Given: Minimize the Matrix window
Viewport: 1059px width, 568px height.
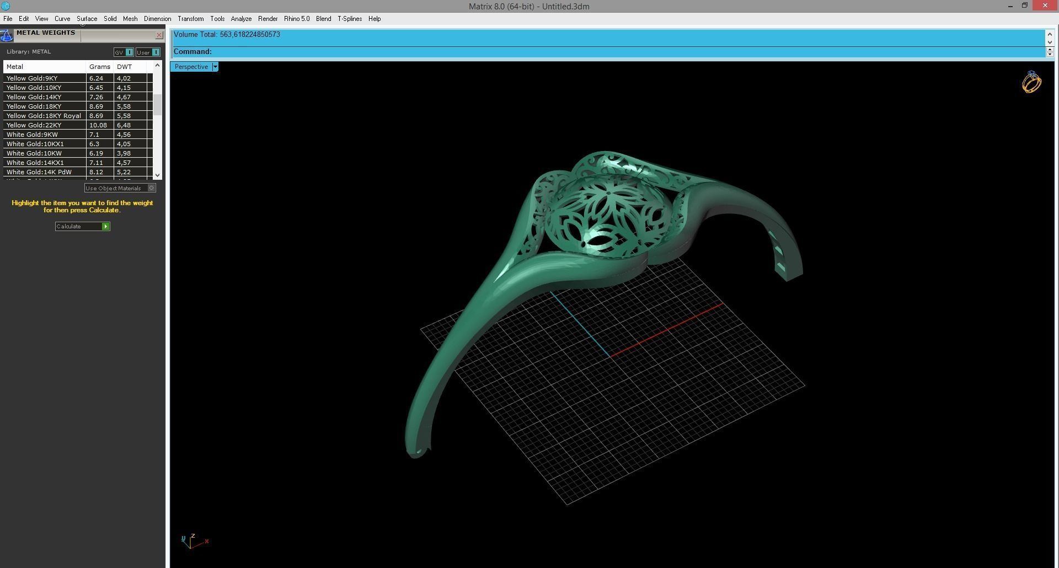Looking at the screenshot, I should pos(1010,6).
